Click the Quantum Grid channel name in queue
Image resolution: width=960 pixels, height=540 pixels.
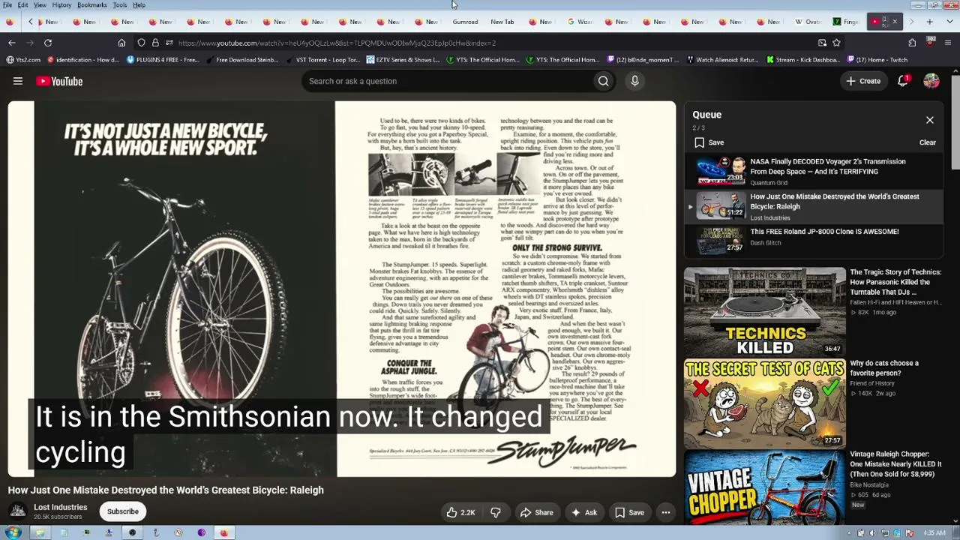point(769,183)
